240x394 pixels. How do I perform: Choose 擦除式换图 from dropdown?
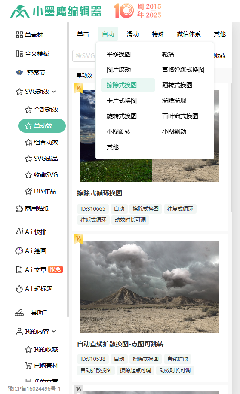point(128,85)
